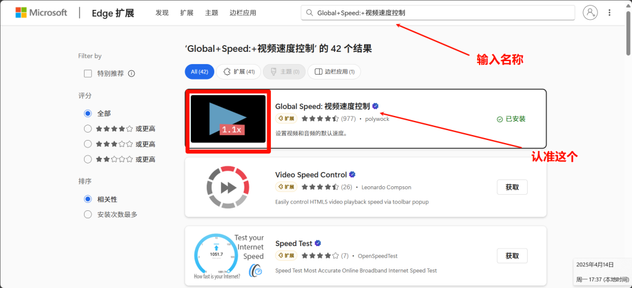Click the search box containing Global+Speed

(x=438, y=12)
